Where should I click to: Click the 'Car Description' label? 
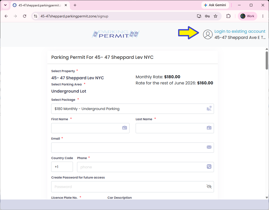coord(120,198)
